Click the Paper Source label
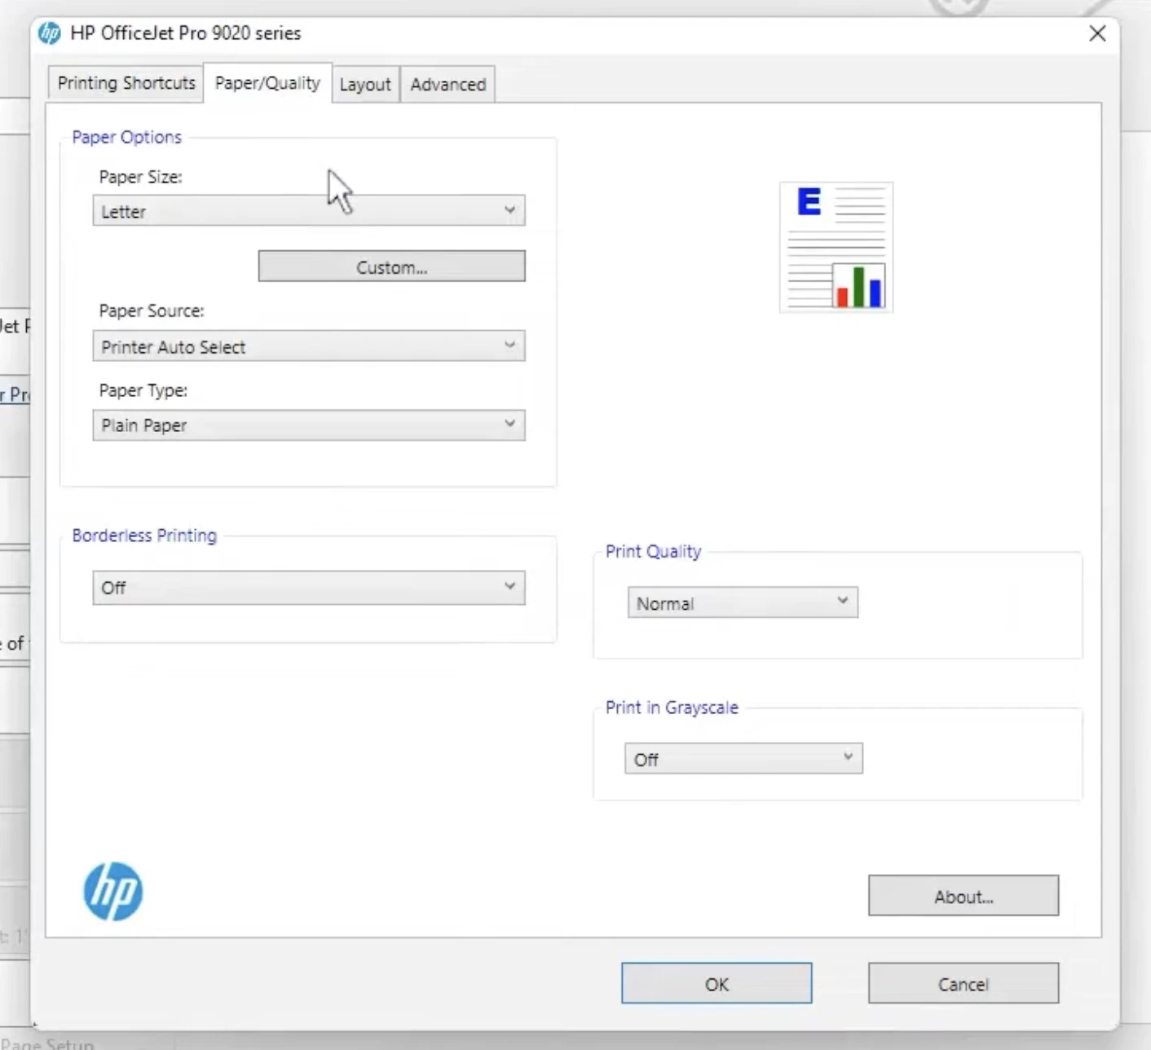This screenshot has width=1151, height=1050. pos(152,311)
